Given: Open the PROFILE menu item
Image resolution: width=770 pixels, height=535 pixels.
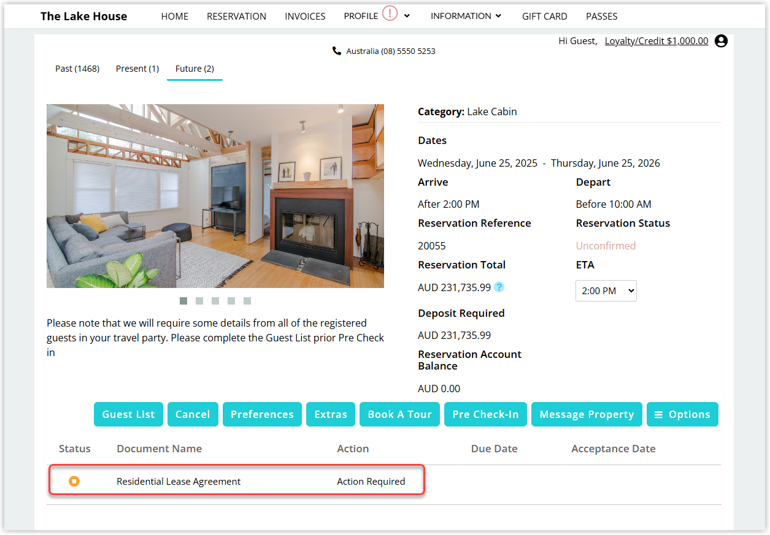Looking at the screenshot, I should coord(361,17).
